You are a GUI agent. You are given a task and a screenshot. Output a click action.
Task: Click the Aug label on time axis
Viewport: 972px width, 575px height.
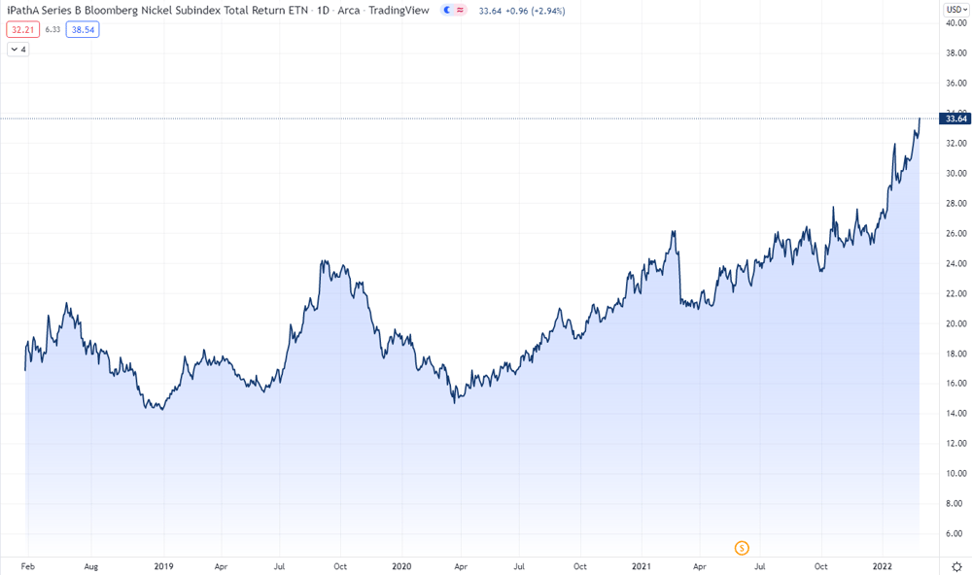(x=91, y=566)
